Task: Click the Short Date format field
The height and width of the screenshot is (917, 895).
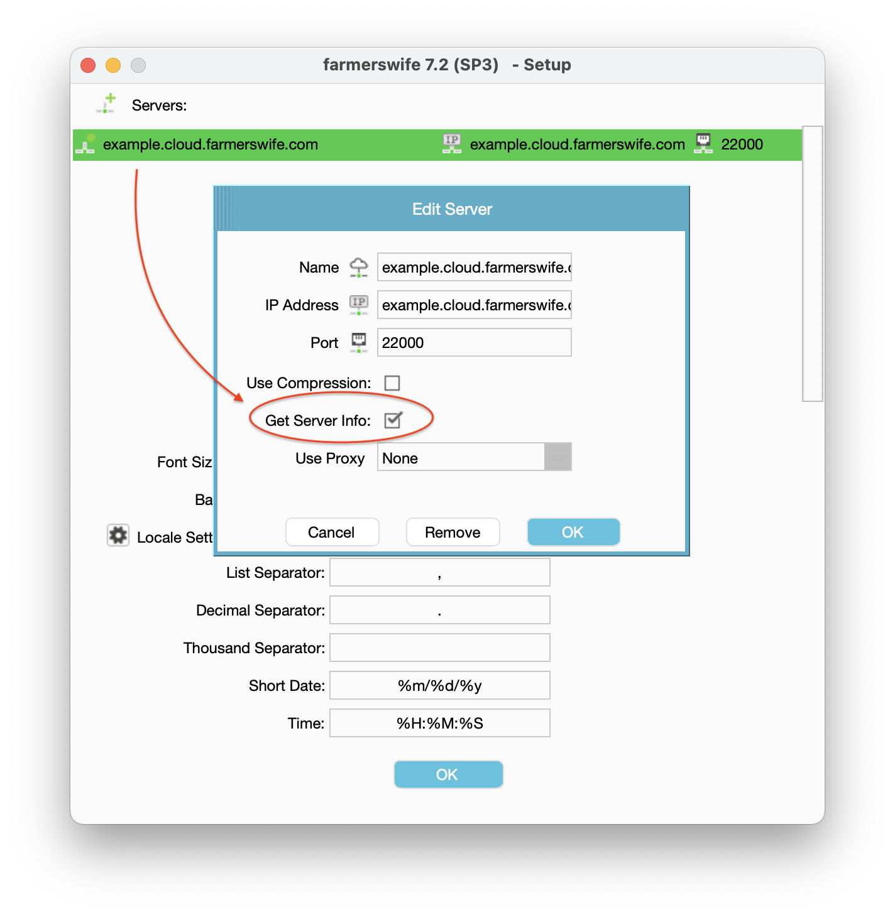Action: (x=440, y=685)
